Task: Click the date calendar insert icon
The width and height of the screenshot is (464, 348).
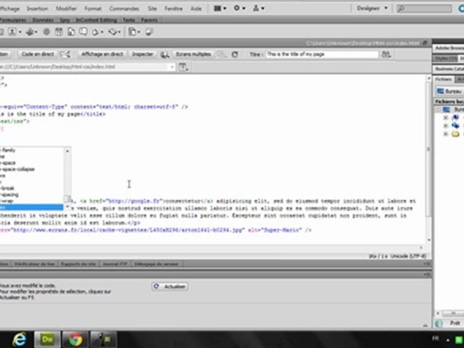Action: 59,32
